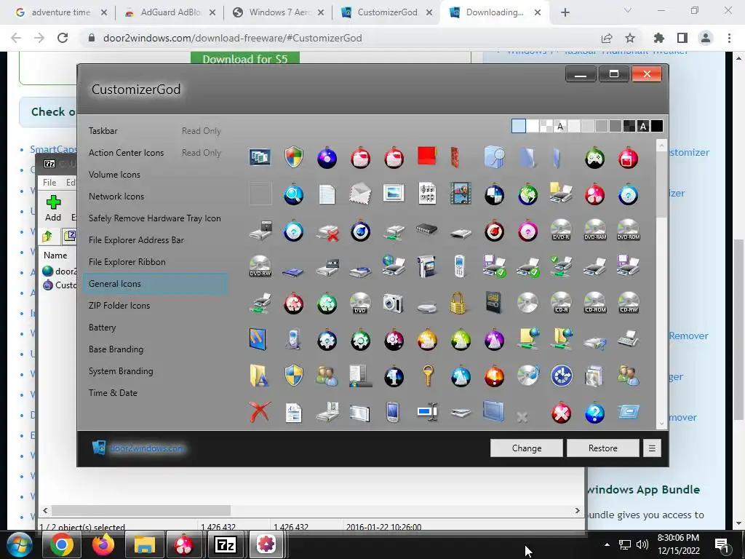Screen dimensions: 745x559
Task: Pick the gold key icon
Action: point(427,376)
